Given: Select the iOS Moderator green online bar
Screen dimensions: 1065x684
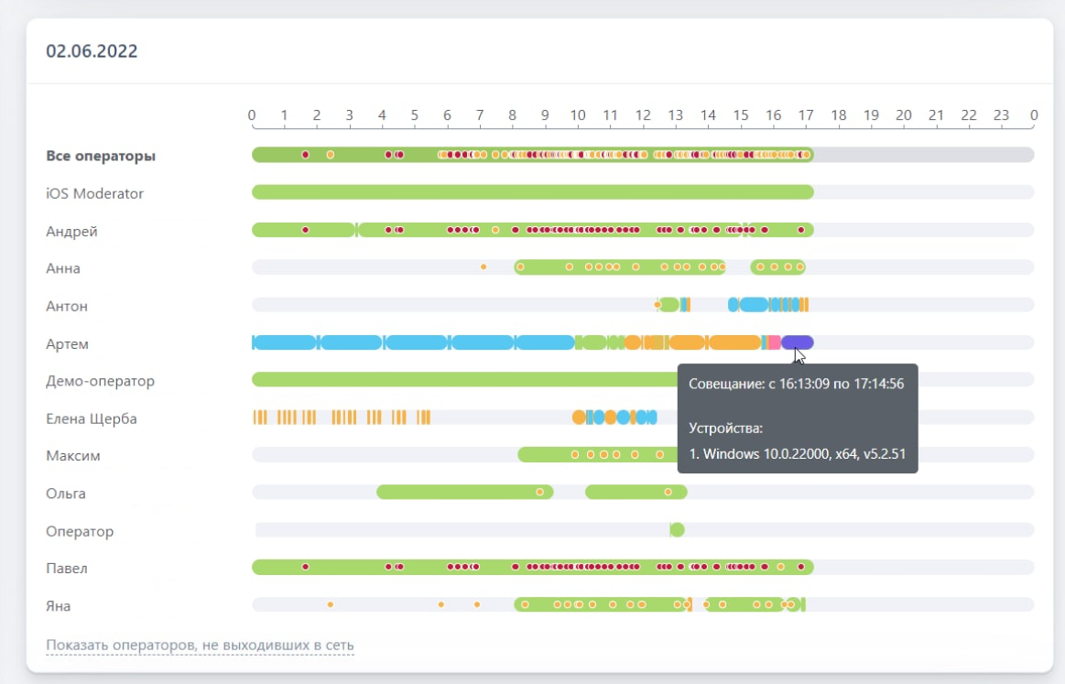Looking at the screenshot, I should 531,192.
